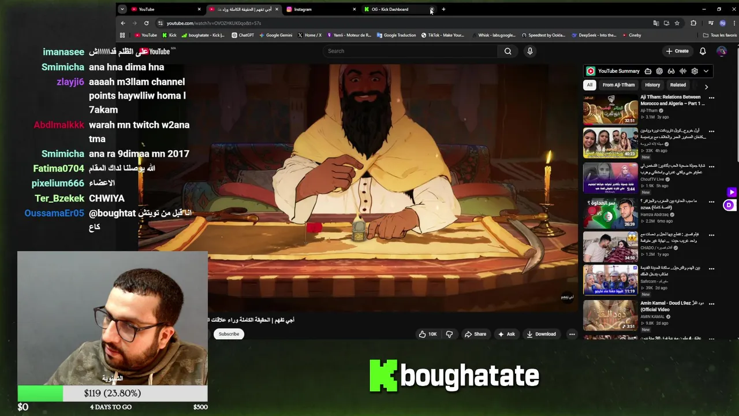Image resolution: width=739 pixels, height=416 pixels.
Task: Click the Ask button
Action: click(506, 334)
